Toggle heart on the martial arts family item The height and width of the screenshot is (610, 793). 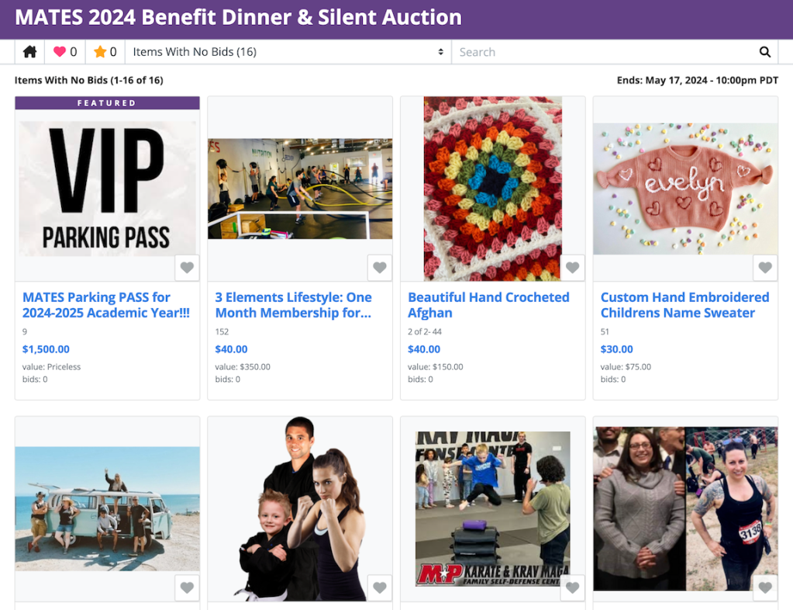click(x=379, y=588)
